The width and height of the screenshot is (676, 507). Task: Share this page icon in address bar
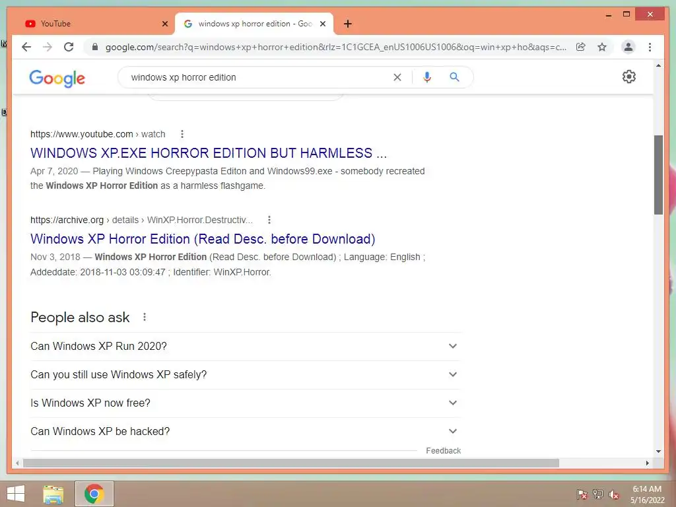[581, 47]
